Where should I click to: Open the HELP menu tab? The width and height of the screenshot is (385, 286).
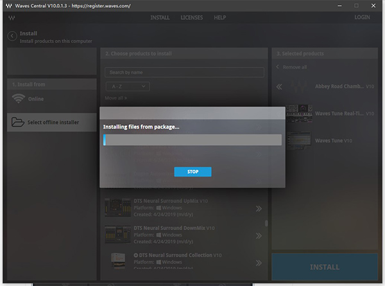(x=219, y=18)
